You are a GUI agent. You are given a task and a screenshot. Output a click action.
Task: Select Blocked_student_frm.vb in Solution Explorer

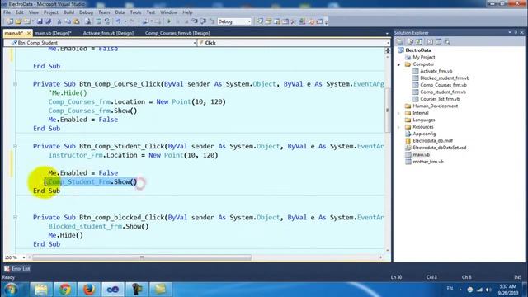(x=445, y=78)
